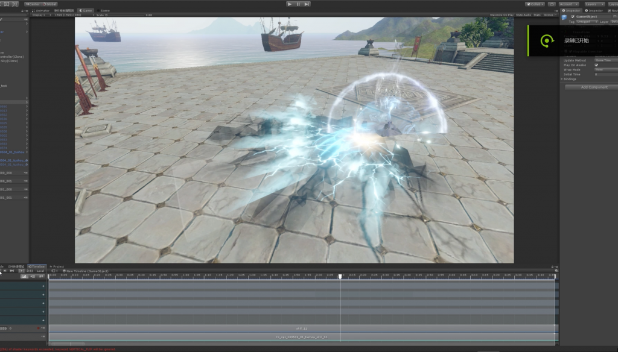Adjust the Game view Scale slider
Viewport: 618px width, 352px height.
(126, 15)
